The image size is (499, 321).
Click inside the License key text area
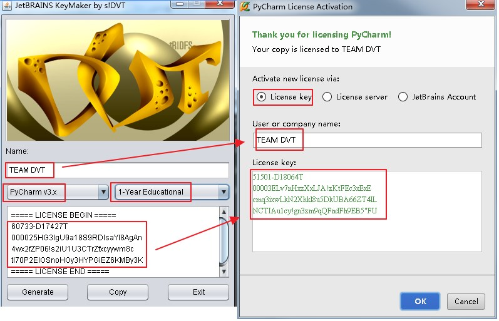[367, 211]
